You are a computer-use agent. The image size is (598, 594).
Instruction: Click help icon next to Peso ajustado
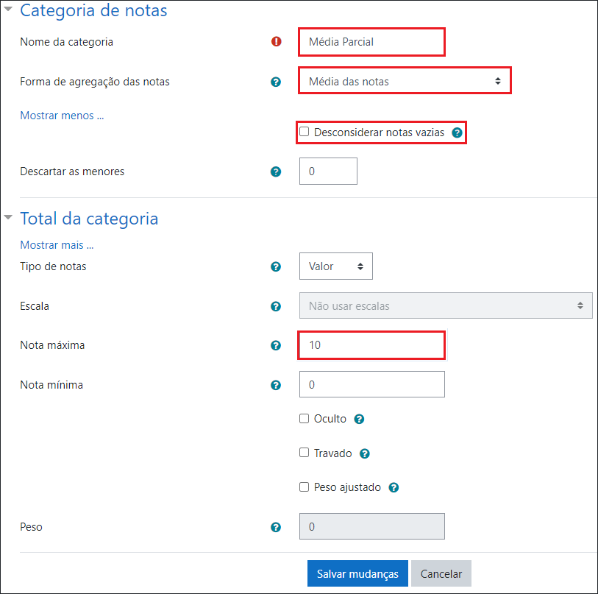pyautogui.click(x=394, y=487)
